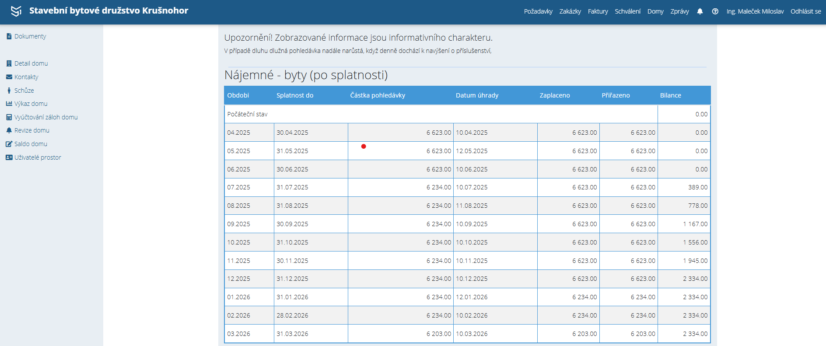Open the Požadavky menu item

coord(538,11)
